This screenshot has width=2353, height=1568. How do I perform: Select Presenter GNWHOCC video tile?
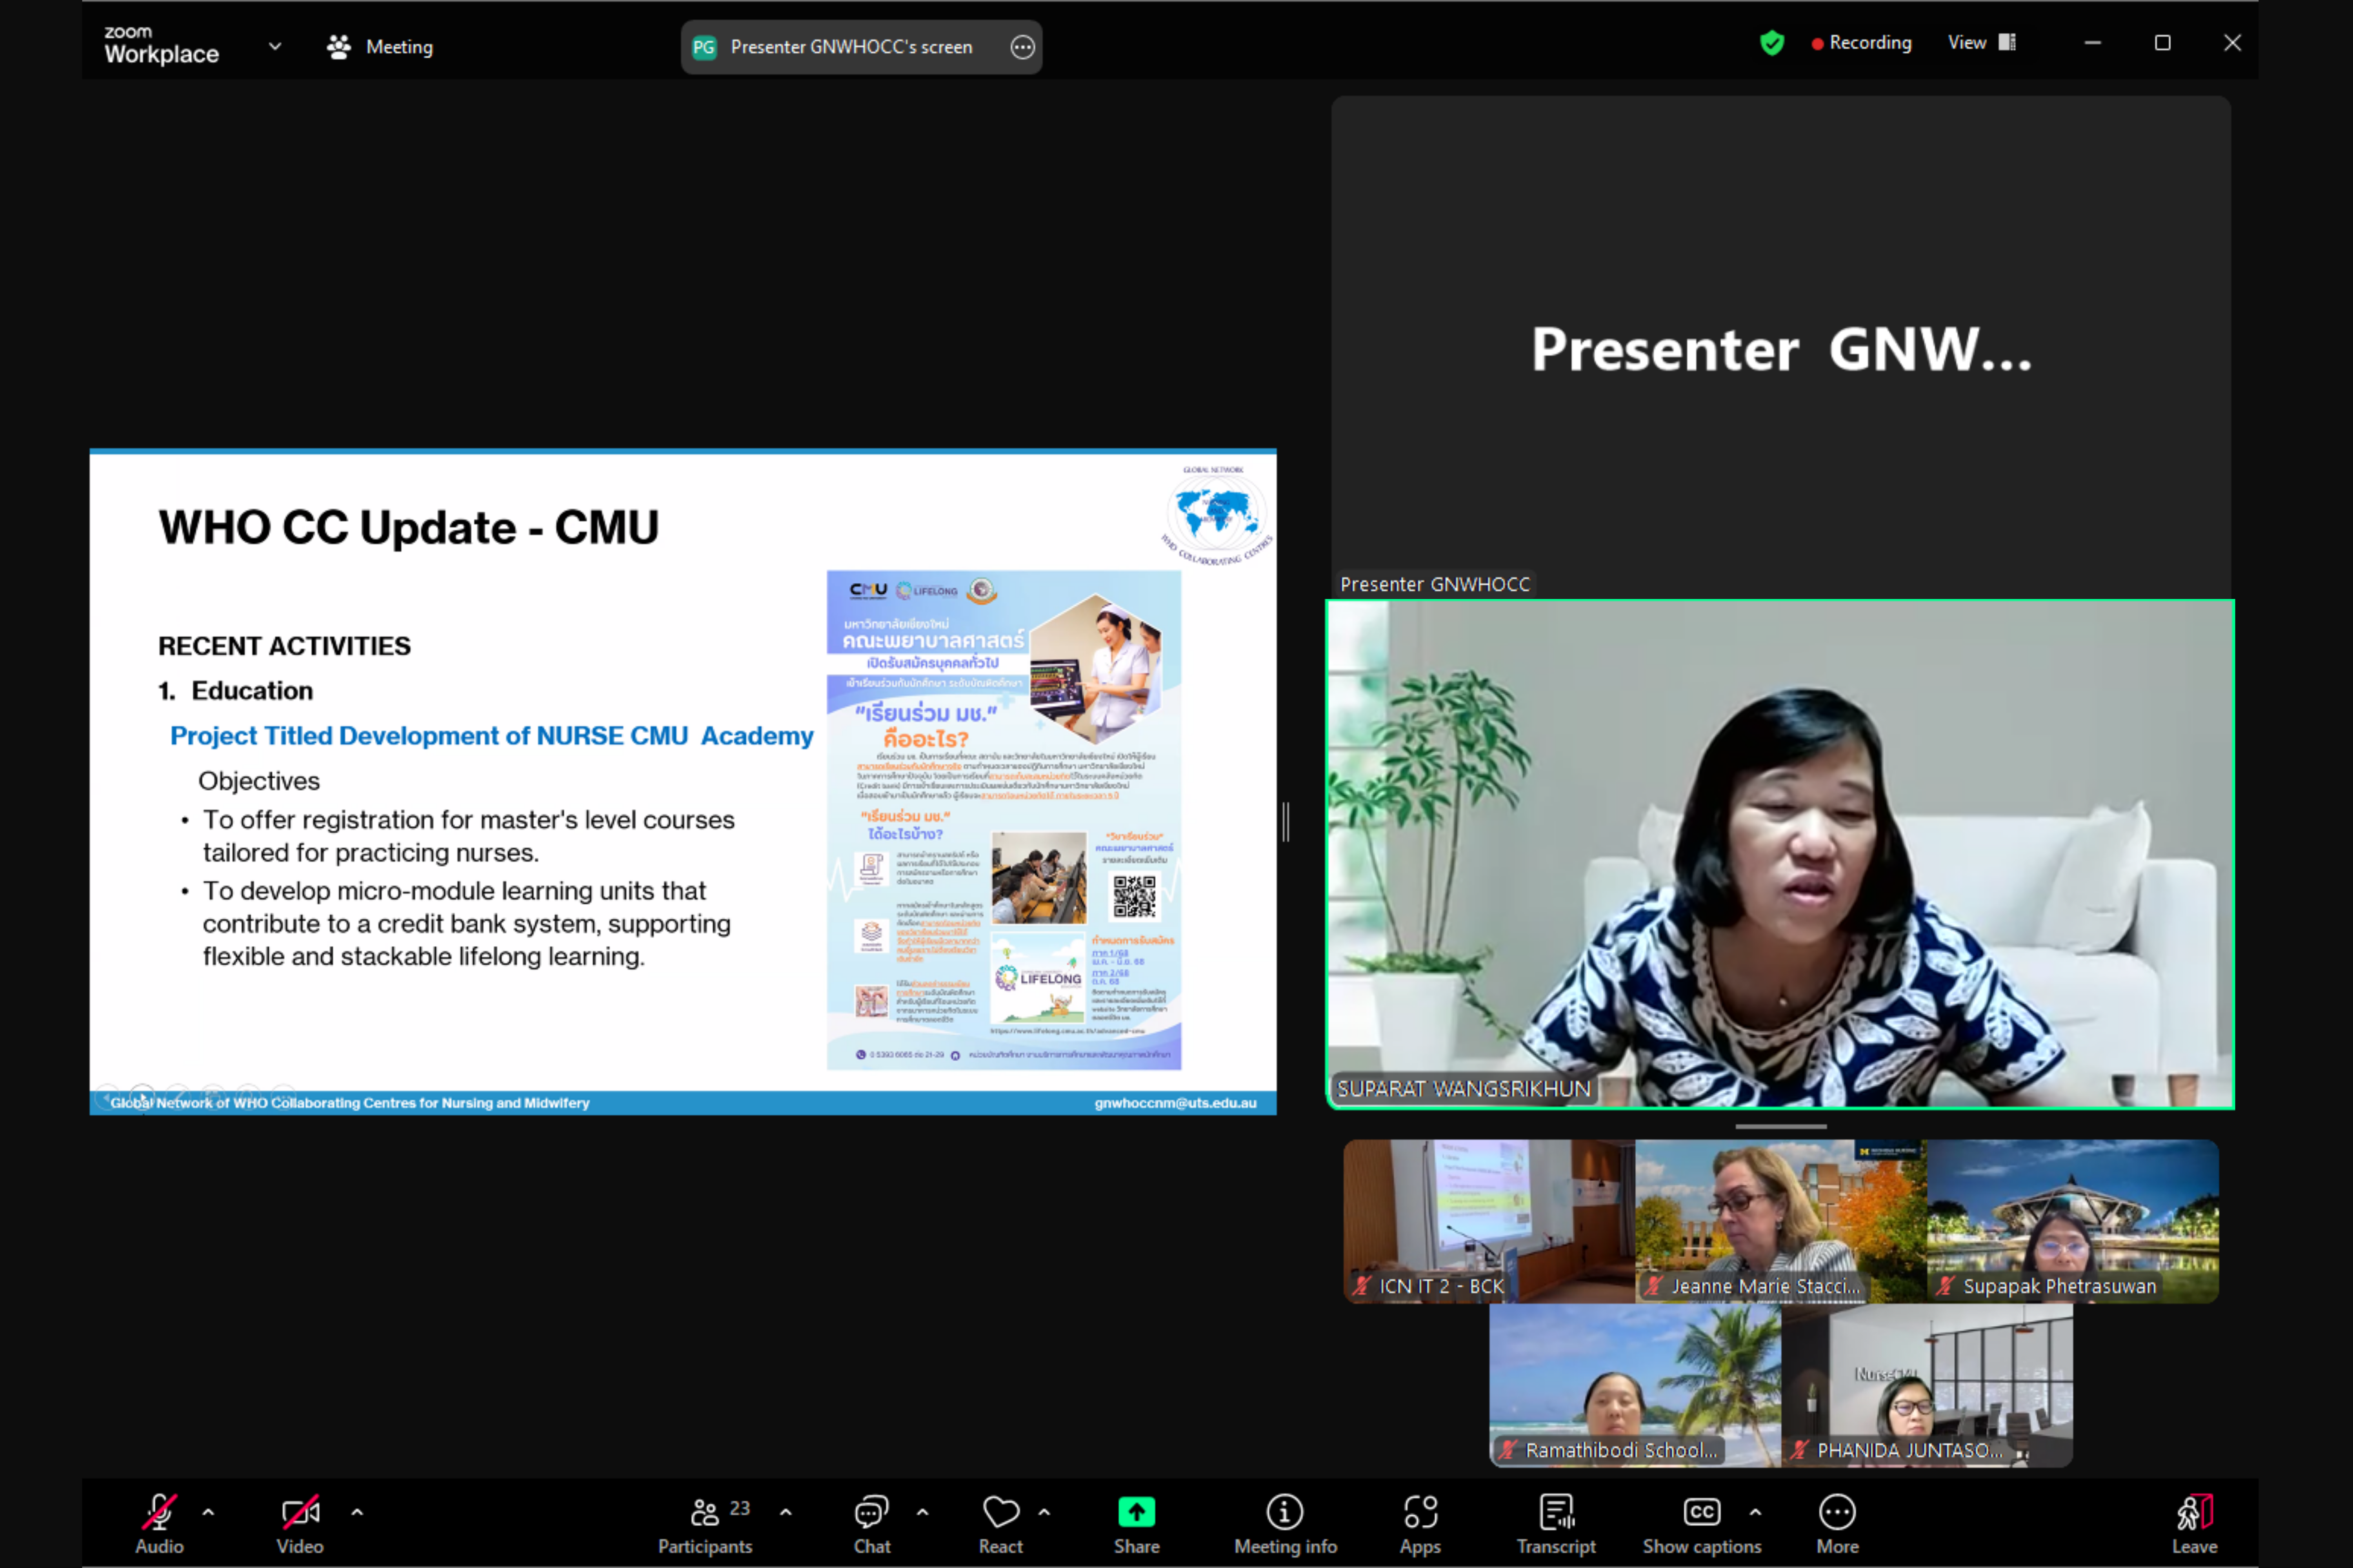1781,347
